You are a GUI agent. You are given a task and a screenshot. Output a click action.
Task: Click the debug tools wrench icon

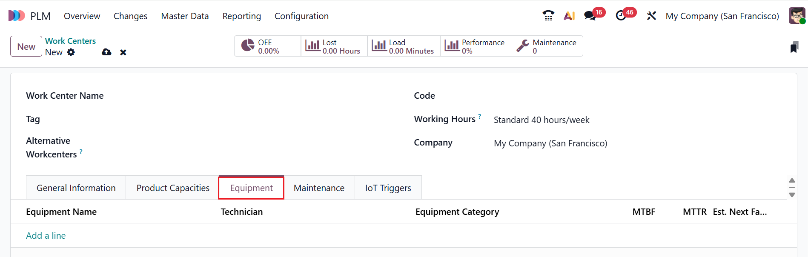point(651,16)
